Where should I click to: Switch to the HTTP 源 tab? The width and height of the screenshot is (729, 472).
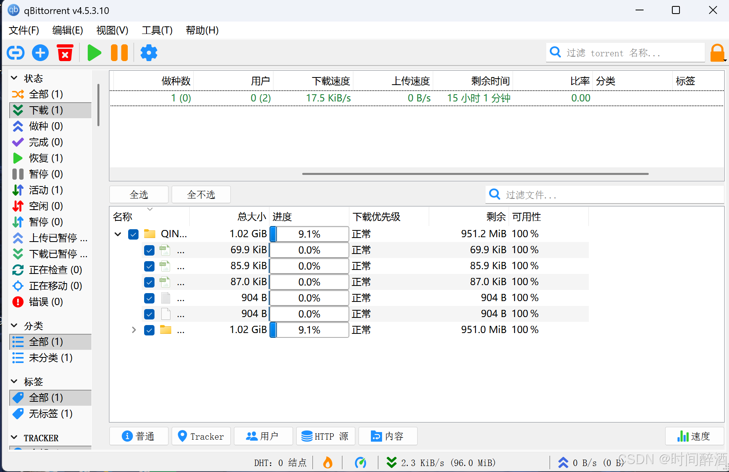coord(325,436)
